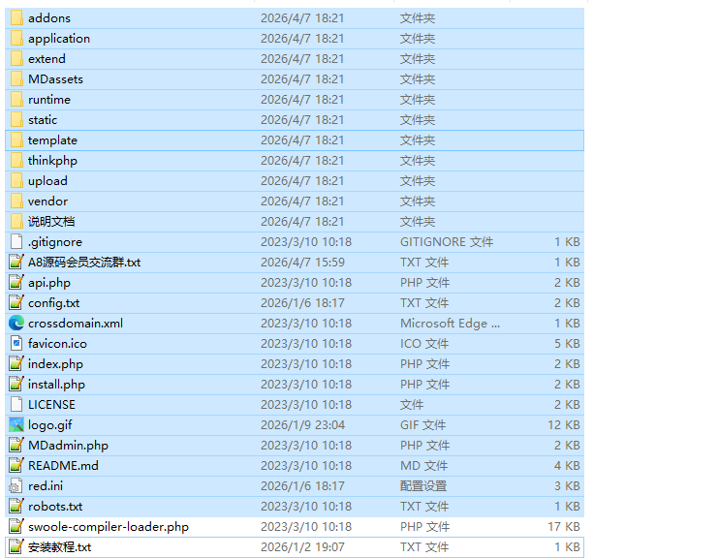
Task: Click the LICENSE blank file icon
Action: click(x=16, y=404)
